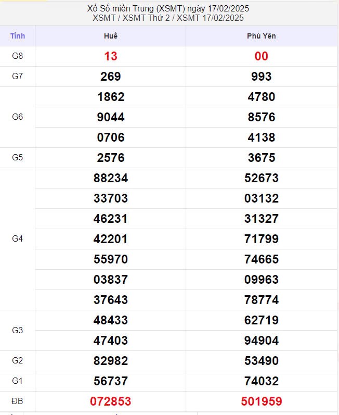
Task: Select Phú Yên G1 number 74032
Action: pyautogui.click(x=261, y=381)
